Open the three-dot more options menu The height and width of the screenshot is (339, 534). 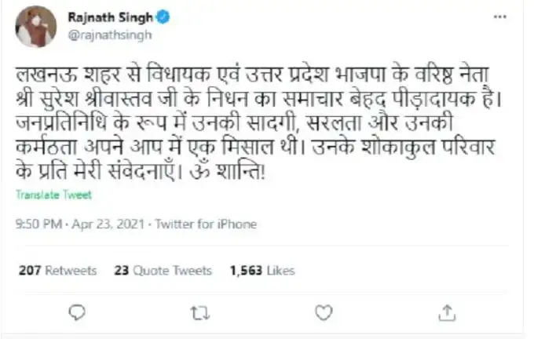[499, 18]
